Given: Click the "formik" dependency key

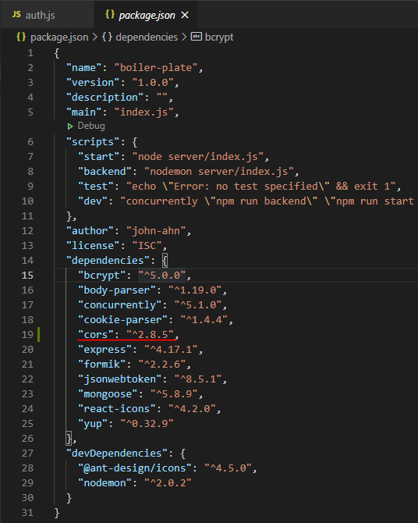Looking at the screenshot, I should (101, 365).
